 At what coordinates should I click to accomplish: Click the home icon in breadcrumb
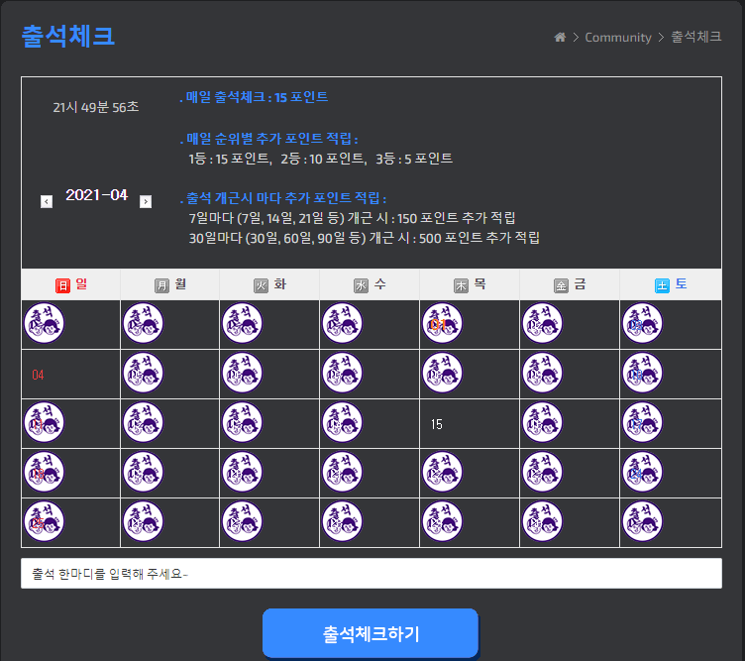pyautogui.click(x=560, y=37)
